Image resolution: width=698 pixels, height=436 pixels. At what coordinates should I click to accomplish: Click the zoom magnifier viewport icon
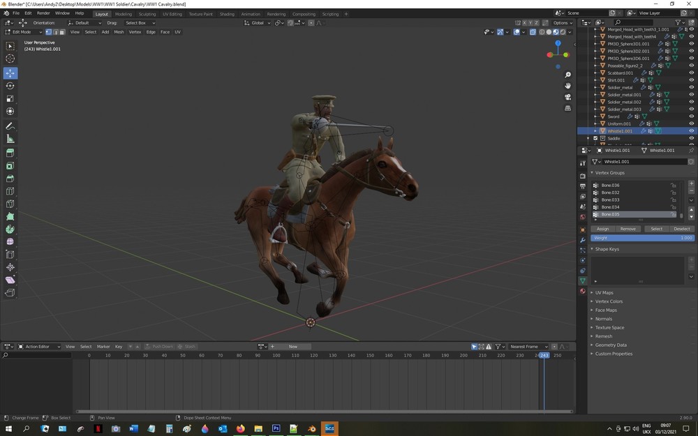pyautogui.click(x=567, y=75)
